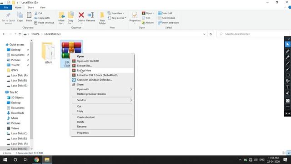The width and height of the screenshot is (291, 164).
Task: Click Select all in ribbon
Action: [165, 13]
